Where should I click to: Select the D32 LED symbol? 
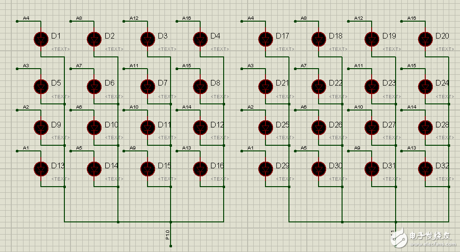425,168
